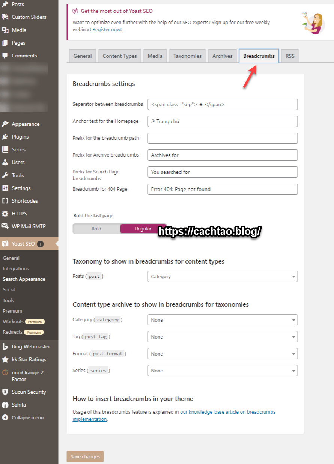Open Yoast SEO Social submenu
This screenshot has width=334, height=464.
9,289
